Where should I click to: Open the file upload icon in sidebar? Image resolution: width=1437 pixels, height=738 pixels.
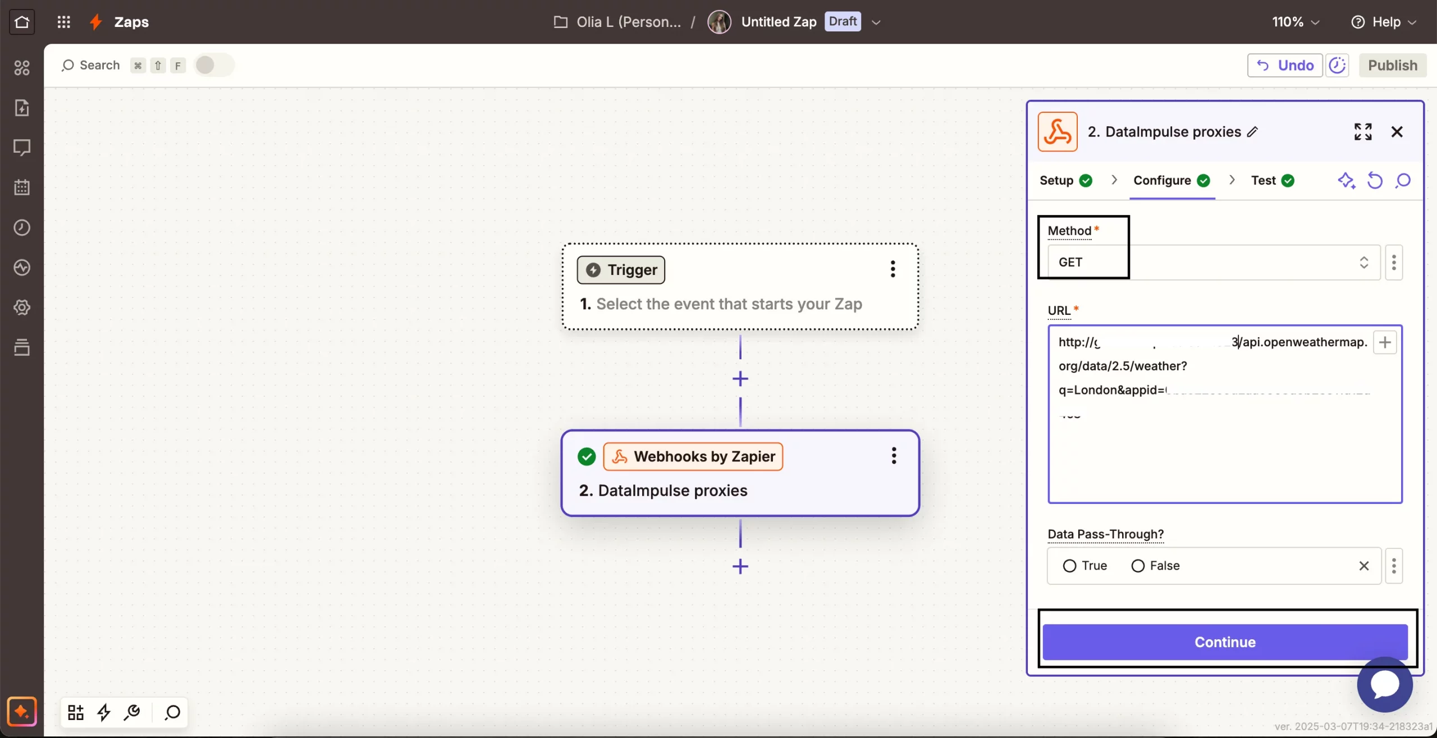tap(22, 108)
